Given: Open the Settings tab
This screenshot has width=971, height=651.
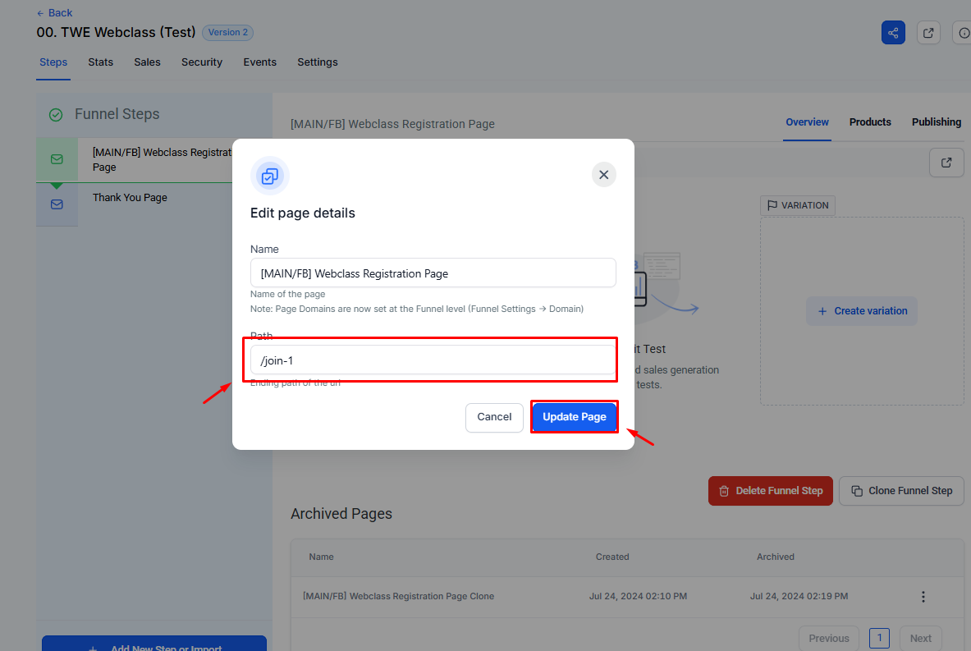Looking at the screenshot, I should 317,62.
